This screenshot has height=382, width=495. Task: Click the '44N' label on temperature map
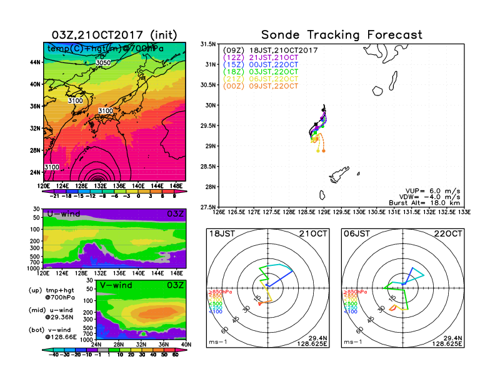(36, 62)
